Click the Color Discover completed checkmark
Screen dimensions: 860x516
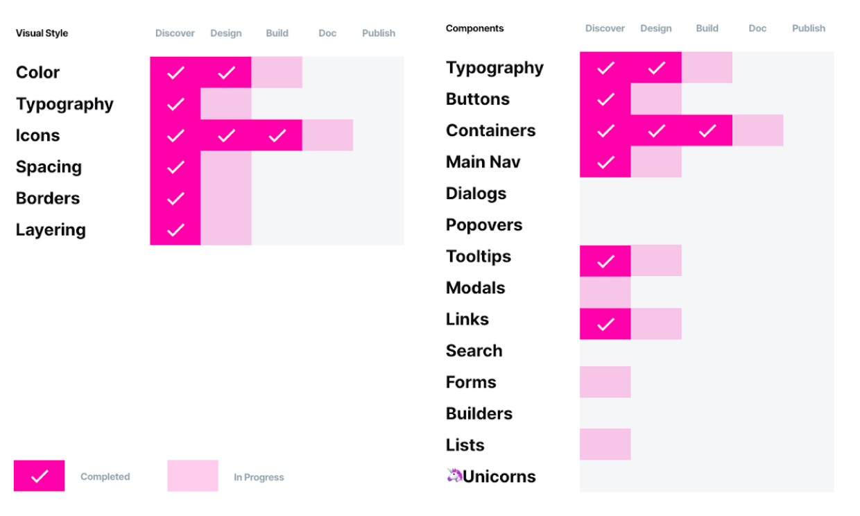(175, 73)
